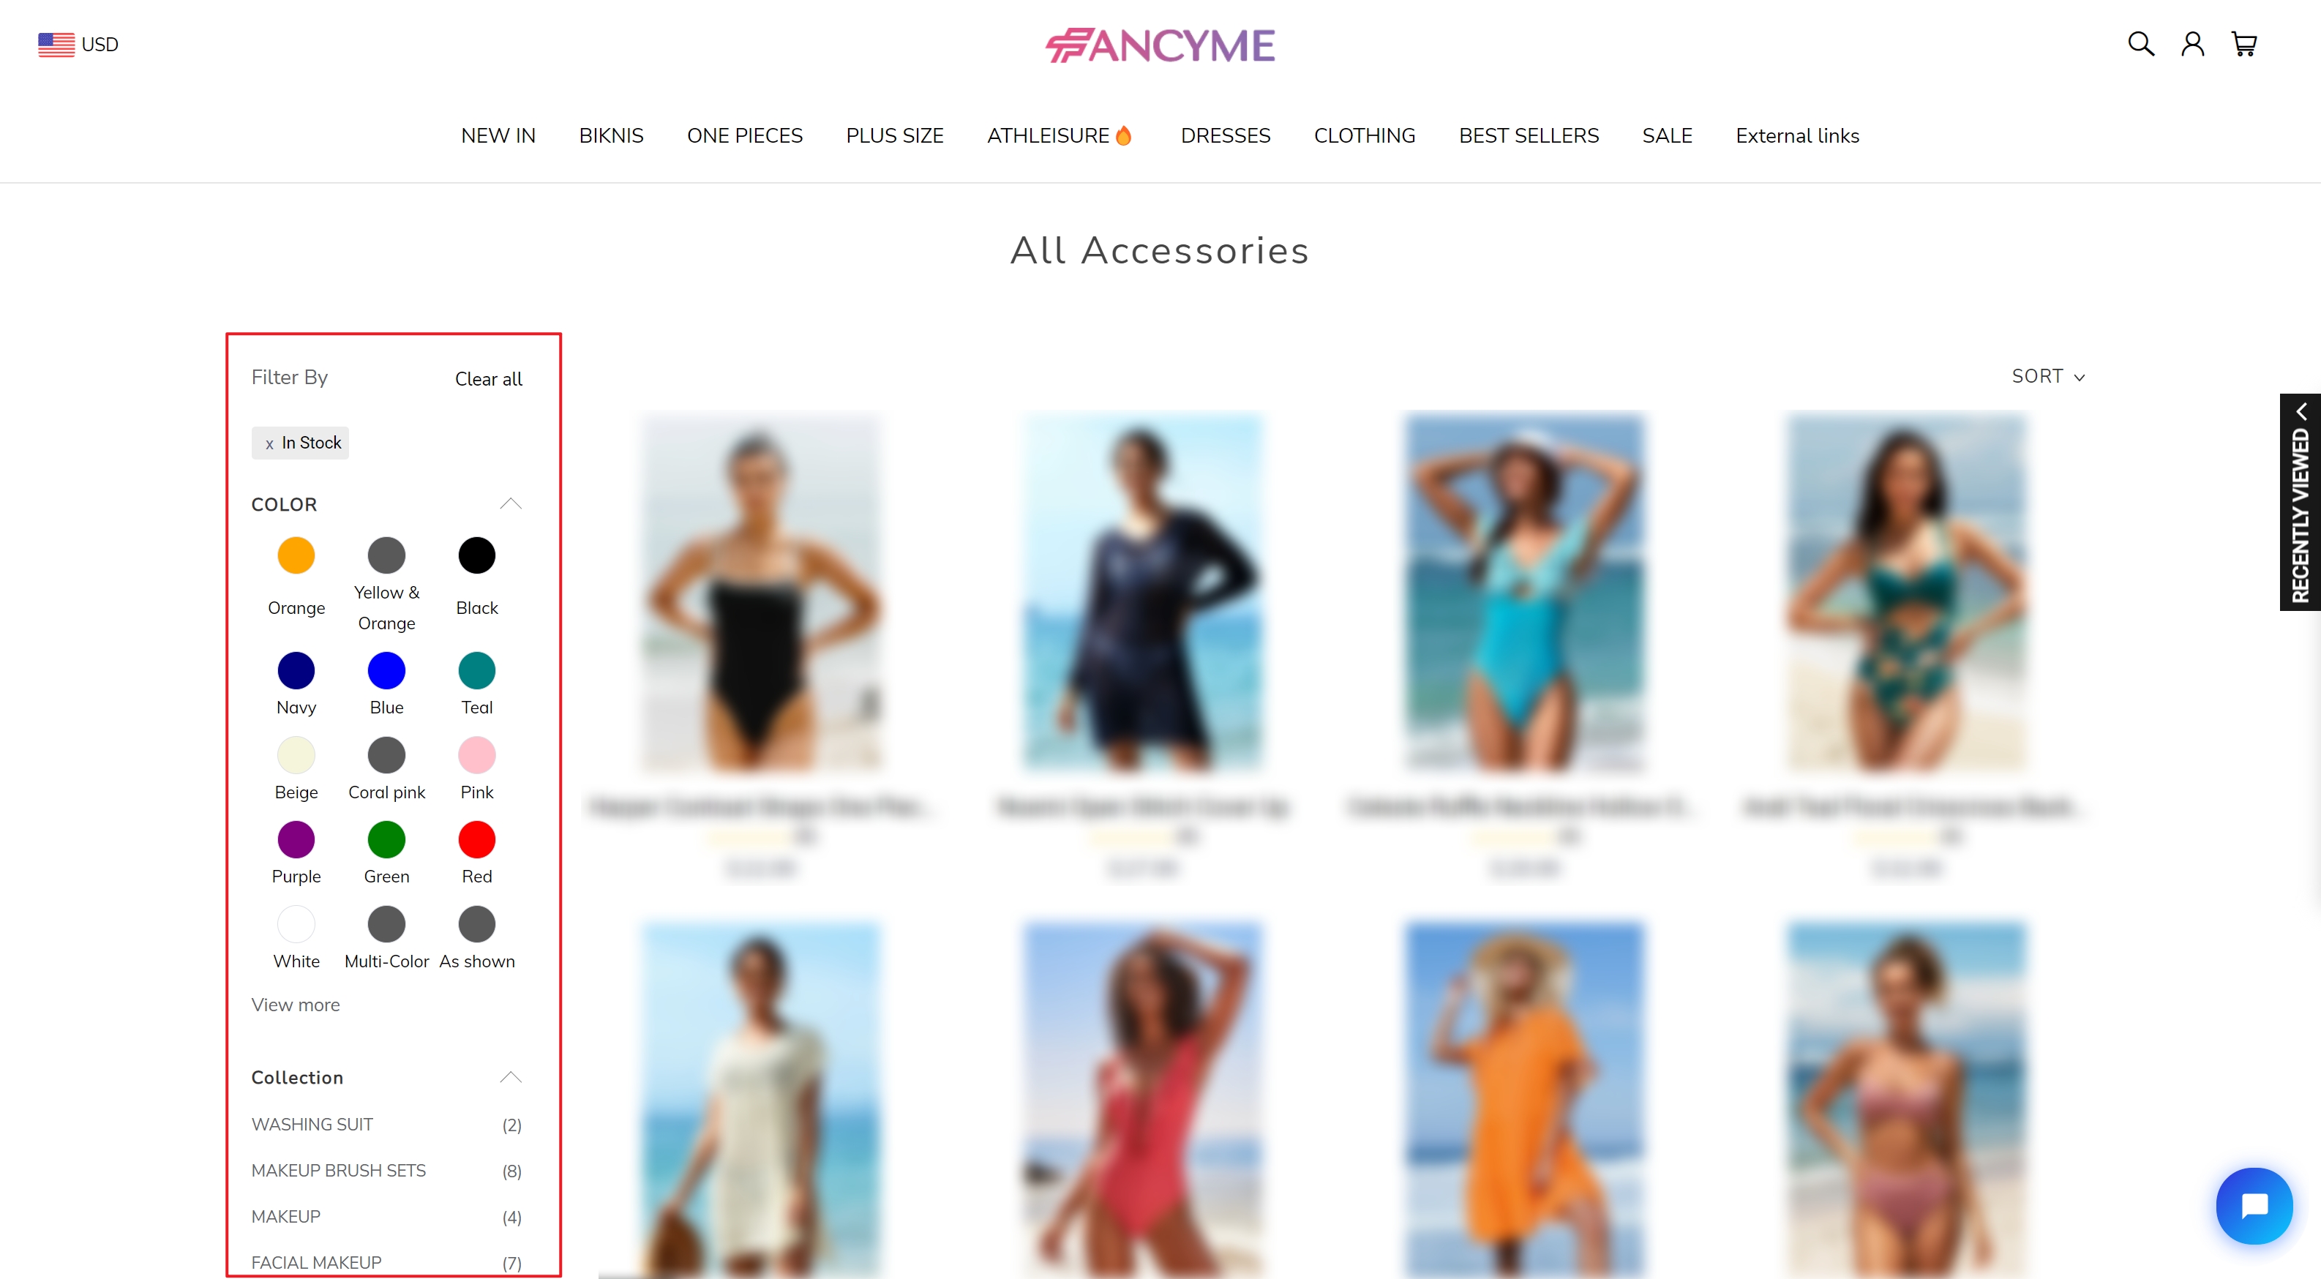Screen dimensions: 2321x1279
Task: Open the SORT dropdown
Action: (x=2048, y=375)
